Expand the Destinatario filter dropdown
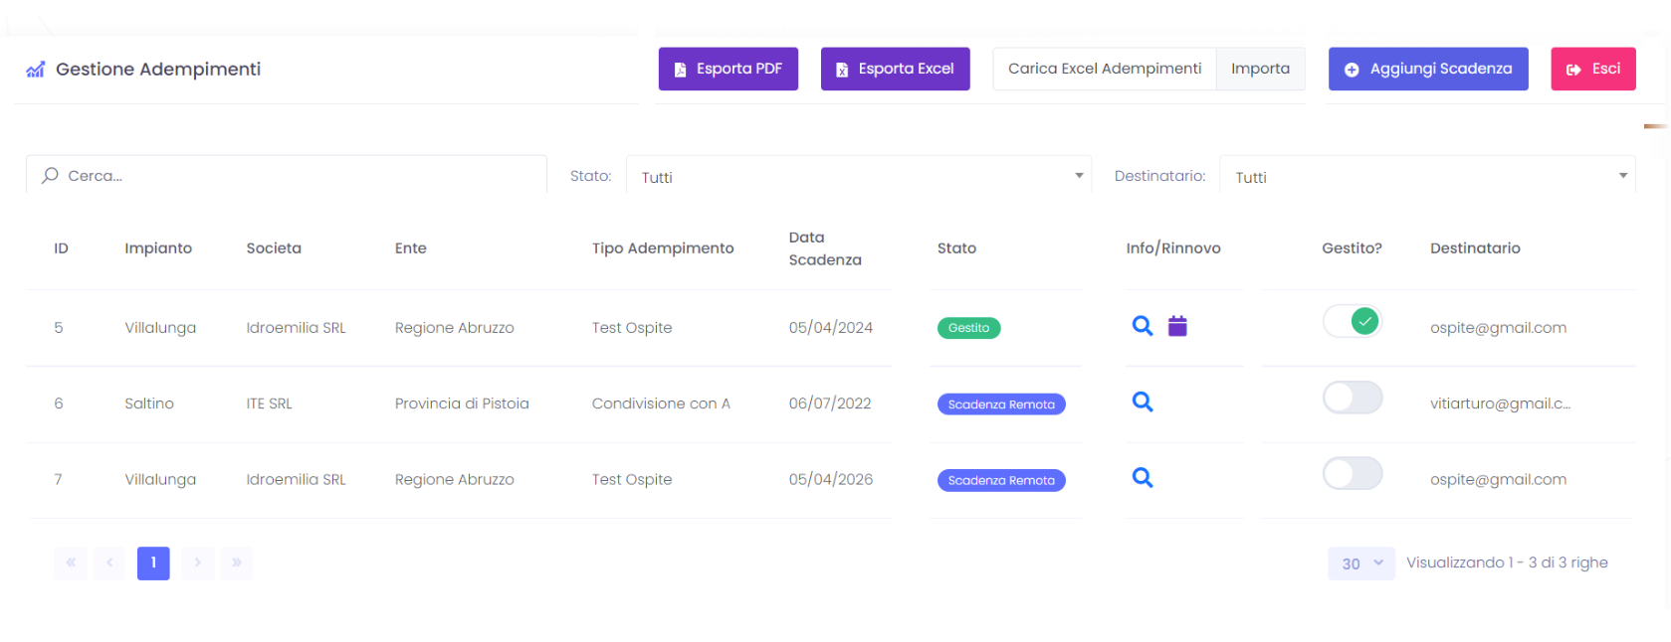The width and height of the screenshot is (1671, 642). click(1426, 177)
